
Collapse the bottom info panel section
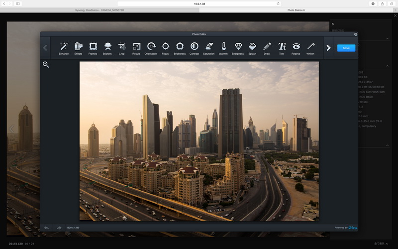[388, 145]
